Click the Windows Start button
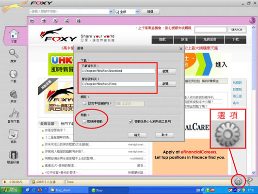Image resolution: width=258 pixels, height=194 pixels. [x=11, y=190]
